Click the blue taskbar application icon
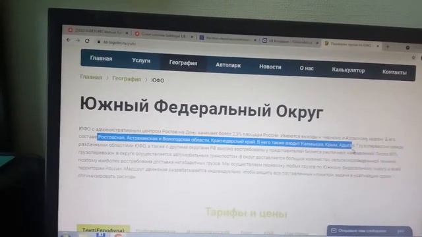 coord(100,235)
